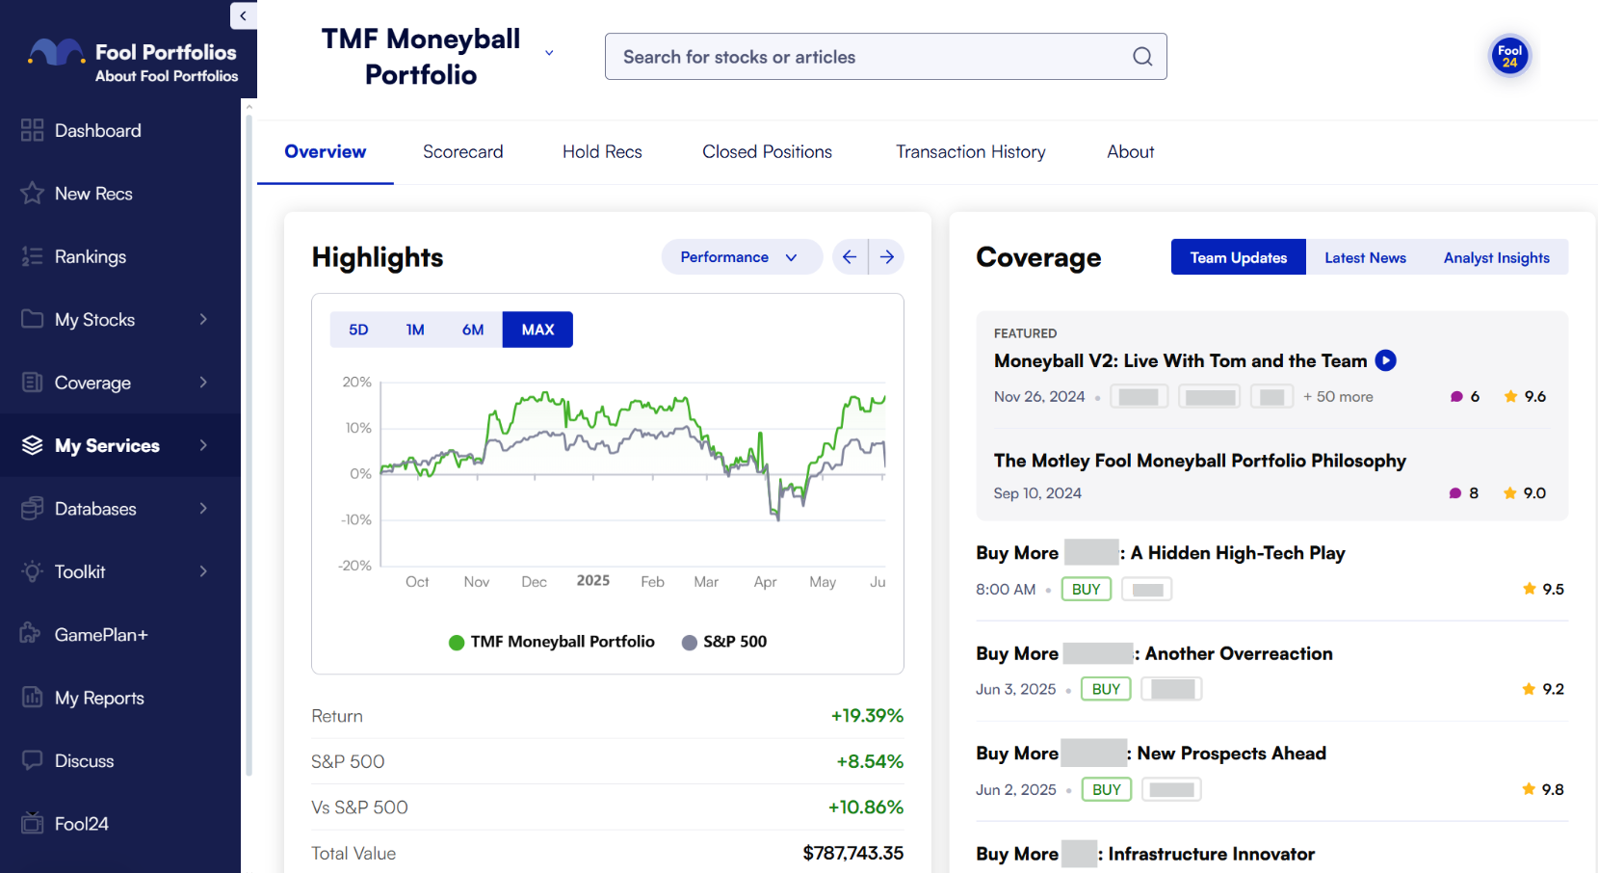1598x873 pixels.
Task: Switch to Latest News coverage view
Action: point(1365,256)
